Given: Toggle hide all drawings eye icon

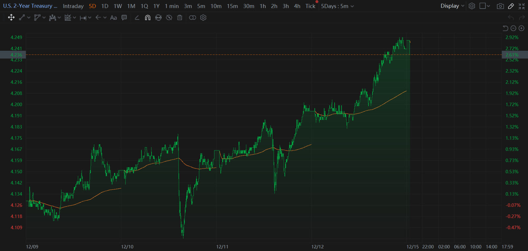Looking at the screenshot, I should point(169,17).
